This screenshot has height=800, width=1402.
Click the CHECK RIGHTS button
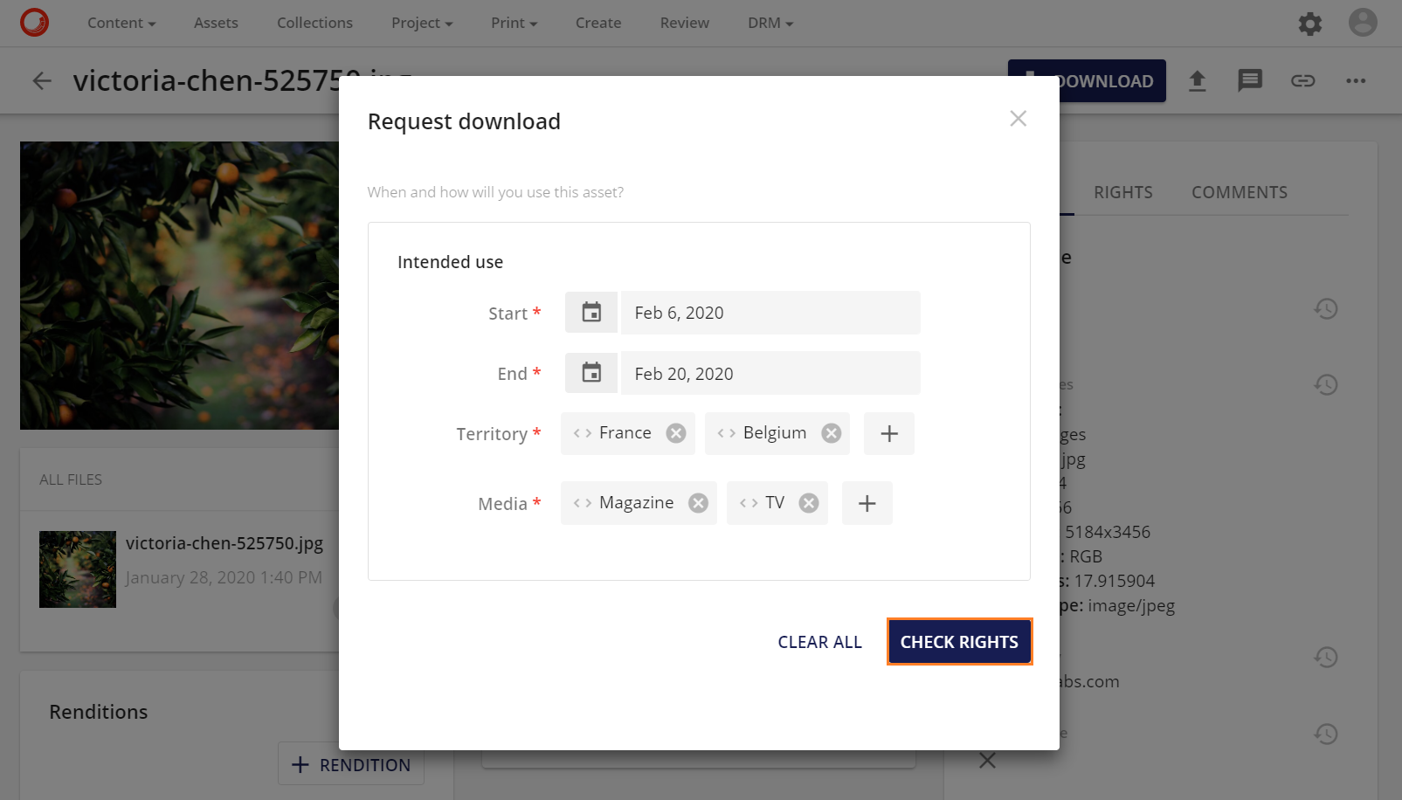959,641
